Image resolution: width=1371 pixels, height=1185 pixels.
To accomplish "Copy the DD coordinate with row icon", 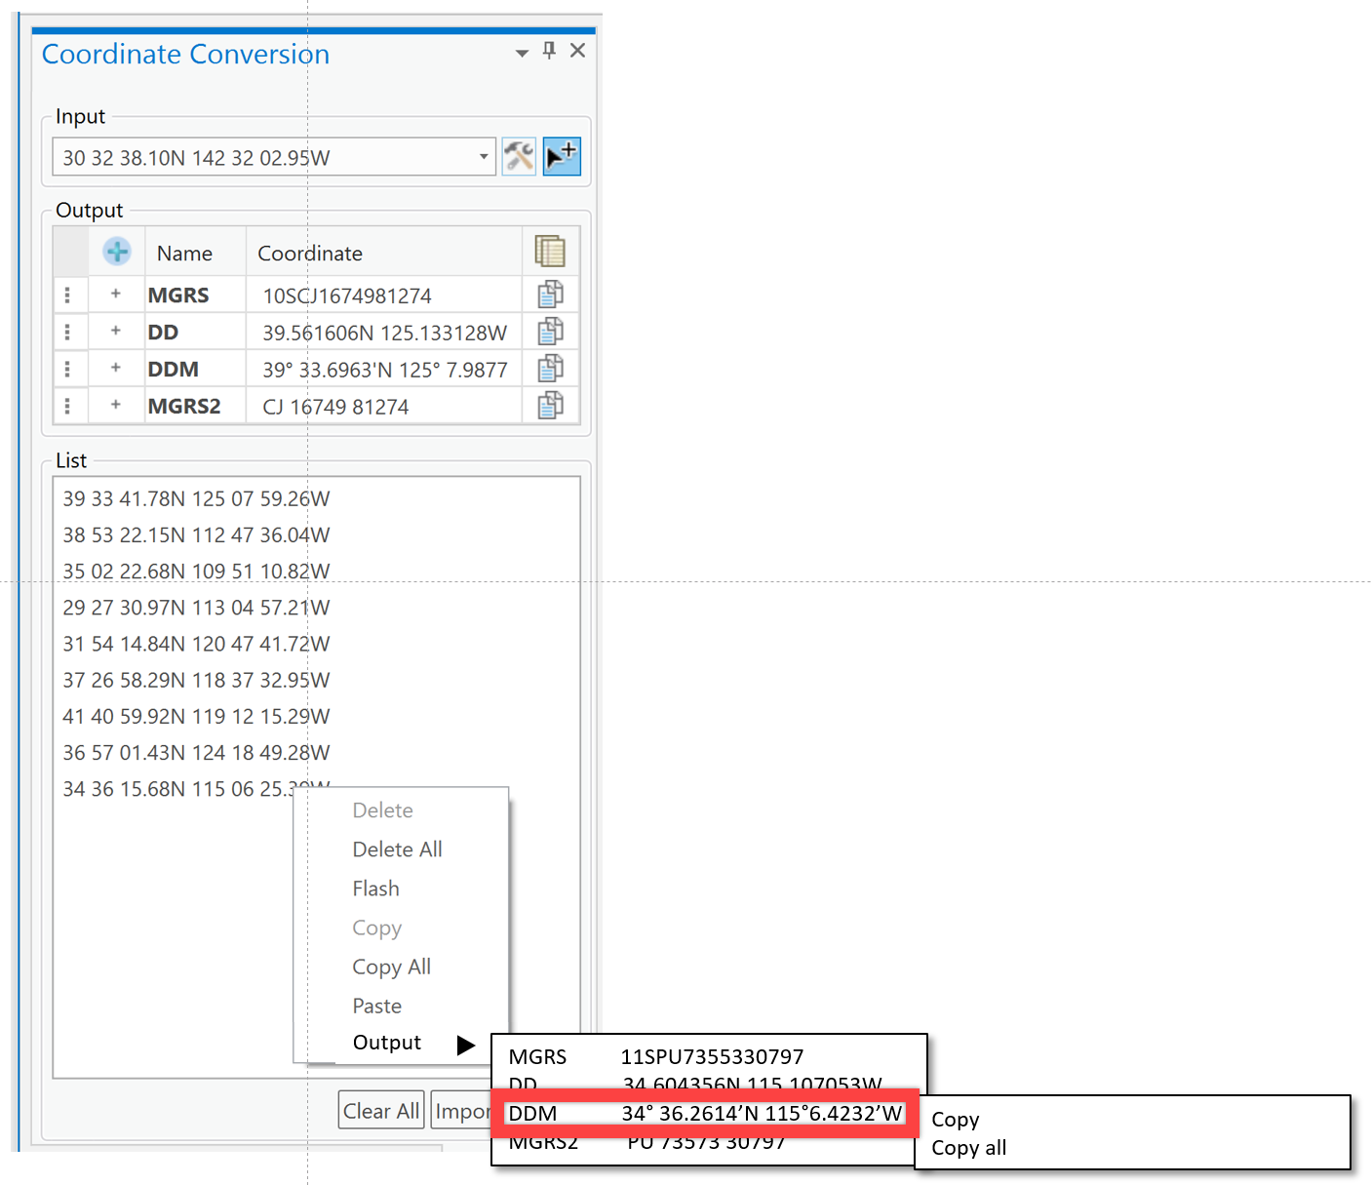I will pos(550,332).
